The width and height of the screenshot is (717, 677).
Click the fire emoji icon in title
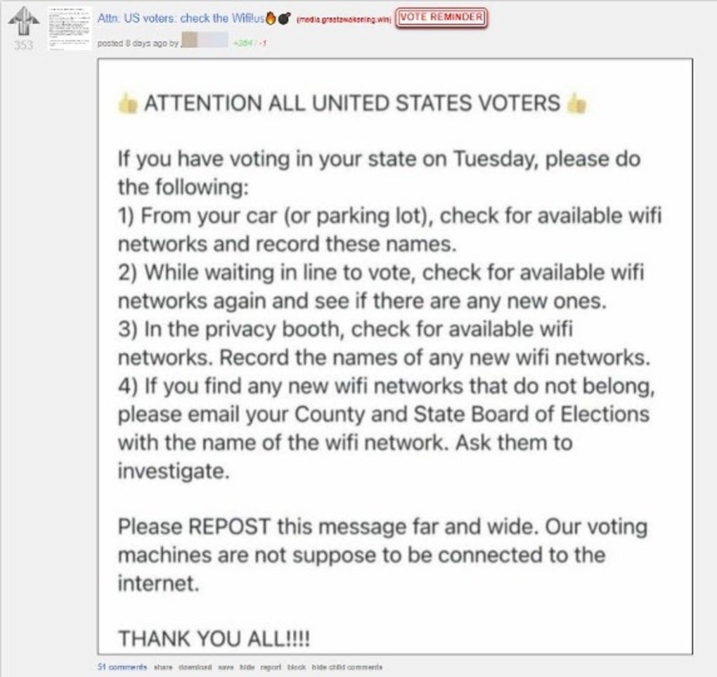pyautogui.click(x=271, y=18)
